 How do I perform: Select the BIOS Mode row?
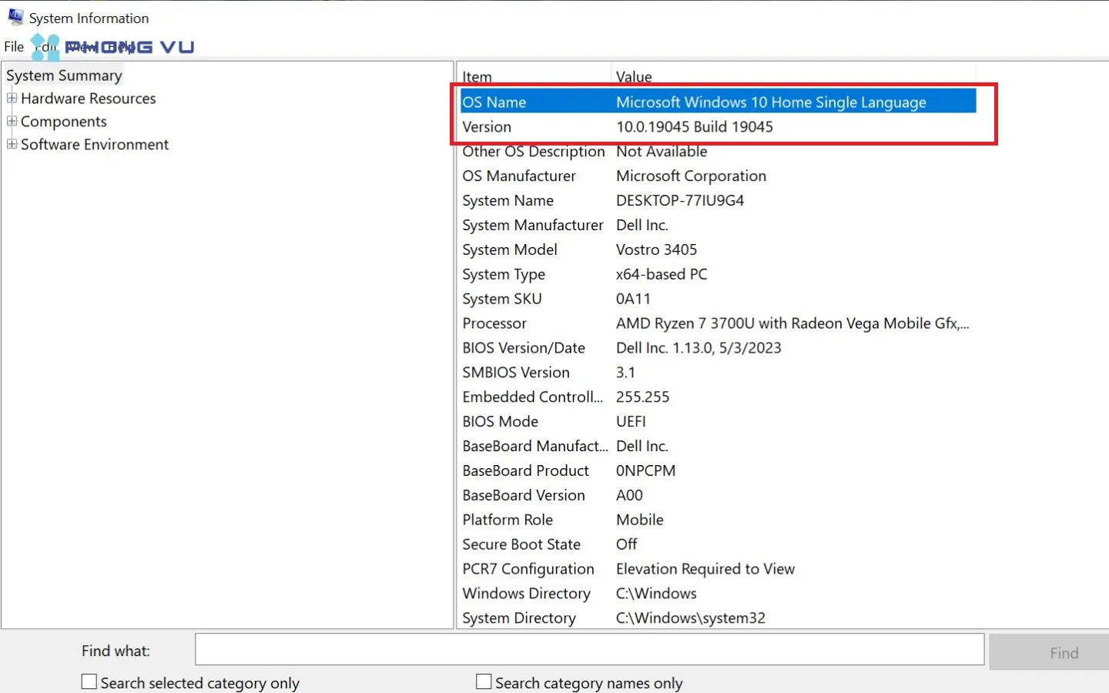tap(501, 422)
